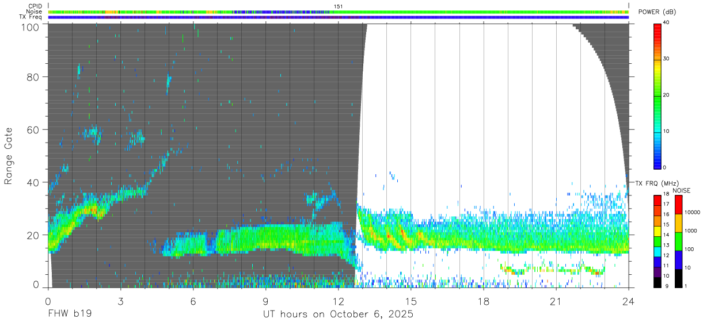Click the x-axis tick label '18'
Image resolution: width=707 pixels, height=326 pixels.
click(x=483, y=301)
